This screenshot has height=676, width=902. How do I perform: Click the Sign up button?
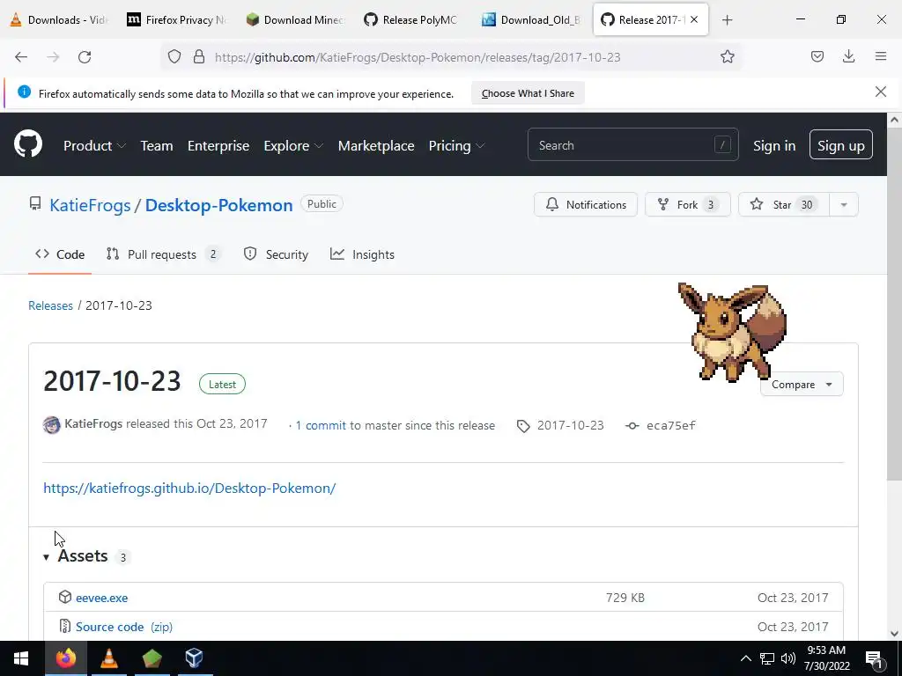pos(840,145)
